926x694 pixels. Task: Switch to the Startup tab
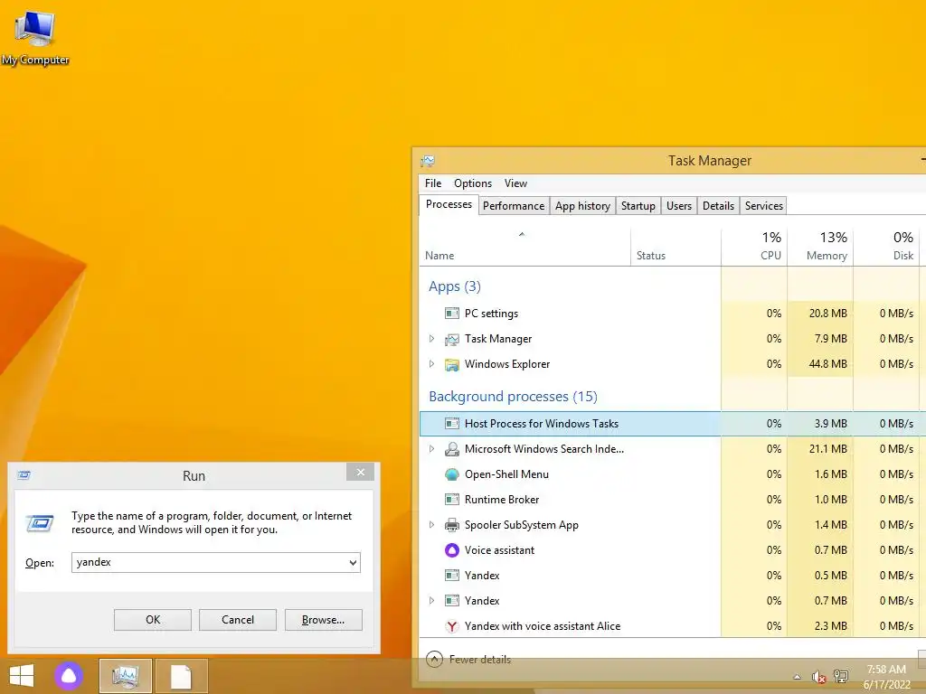638,206
